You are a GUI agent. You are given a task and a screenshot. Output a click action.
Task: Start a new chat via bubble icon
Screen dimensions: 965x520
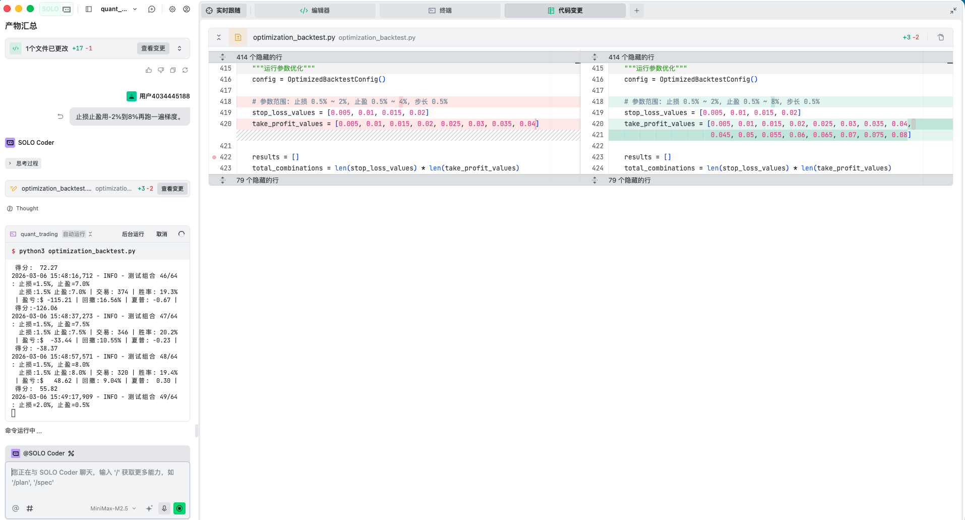(x=152, y=9)
